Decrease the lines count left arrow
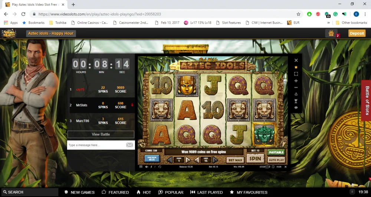This screenshot has height=197, width=371. (x=197, y=160)
